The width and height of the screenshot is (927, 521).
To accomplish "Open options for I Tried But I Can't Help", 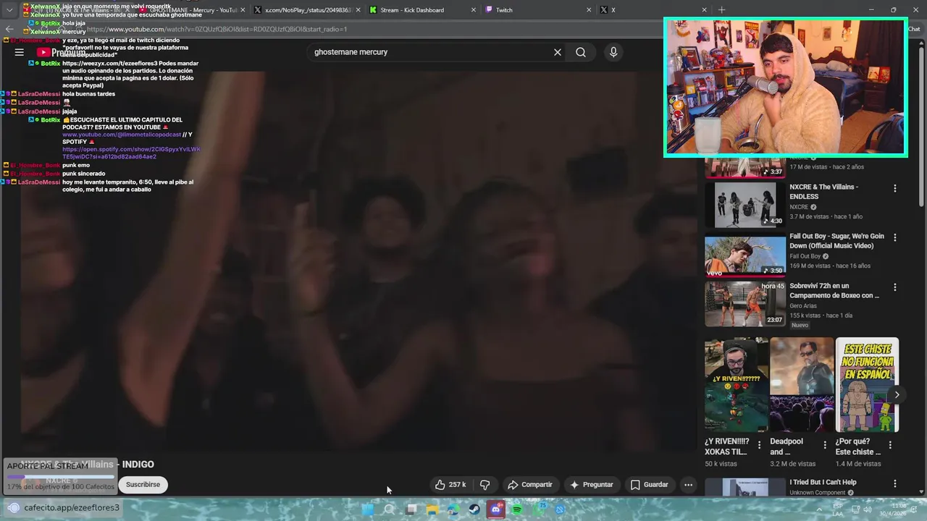I will [895, 483].
